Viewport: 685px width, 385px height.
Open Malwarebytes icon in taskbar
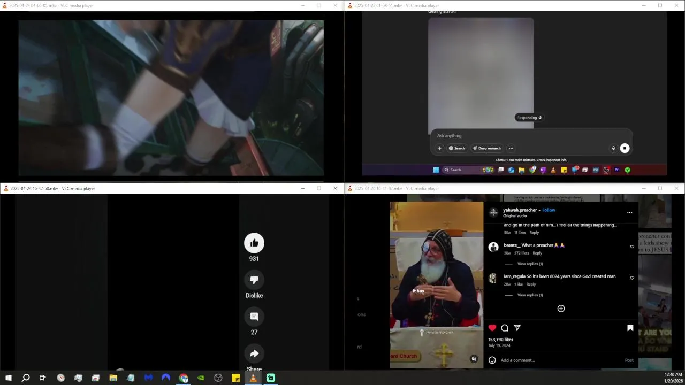(148, 378)
